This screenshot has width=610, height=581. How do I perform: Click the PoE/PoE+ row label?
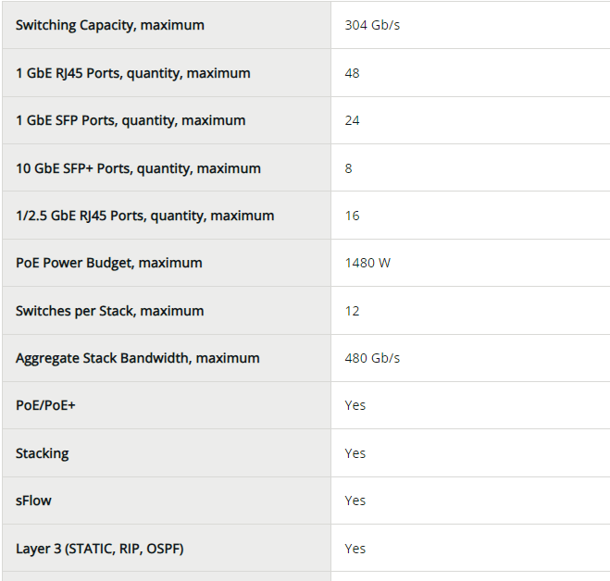pyautogui.click(x=45, y=405)
